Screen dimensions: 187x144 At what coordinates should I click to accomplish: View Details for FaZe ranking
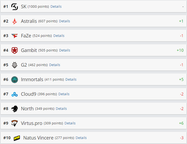[59, 36]
